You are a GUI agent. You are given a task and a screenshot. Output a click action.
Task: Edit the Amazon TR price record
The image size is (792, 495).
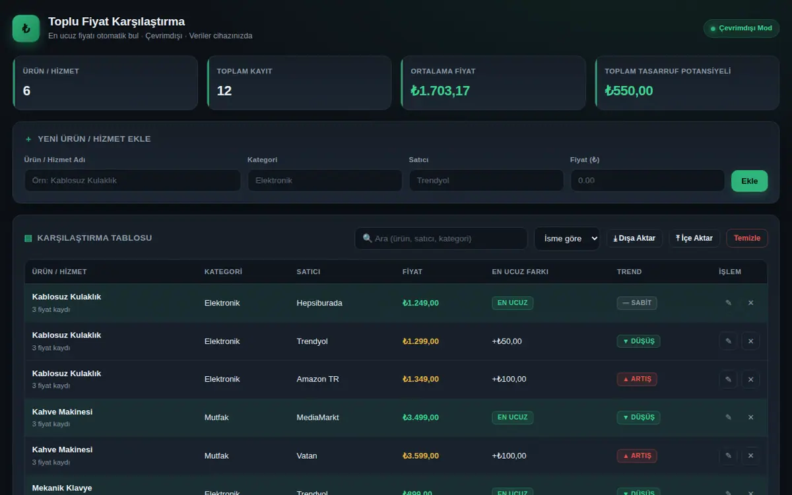pos(729,379)
